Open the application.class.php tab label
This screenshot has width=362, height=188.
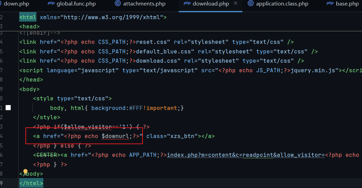pyautogui.click(x=282, y=4)
